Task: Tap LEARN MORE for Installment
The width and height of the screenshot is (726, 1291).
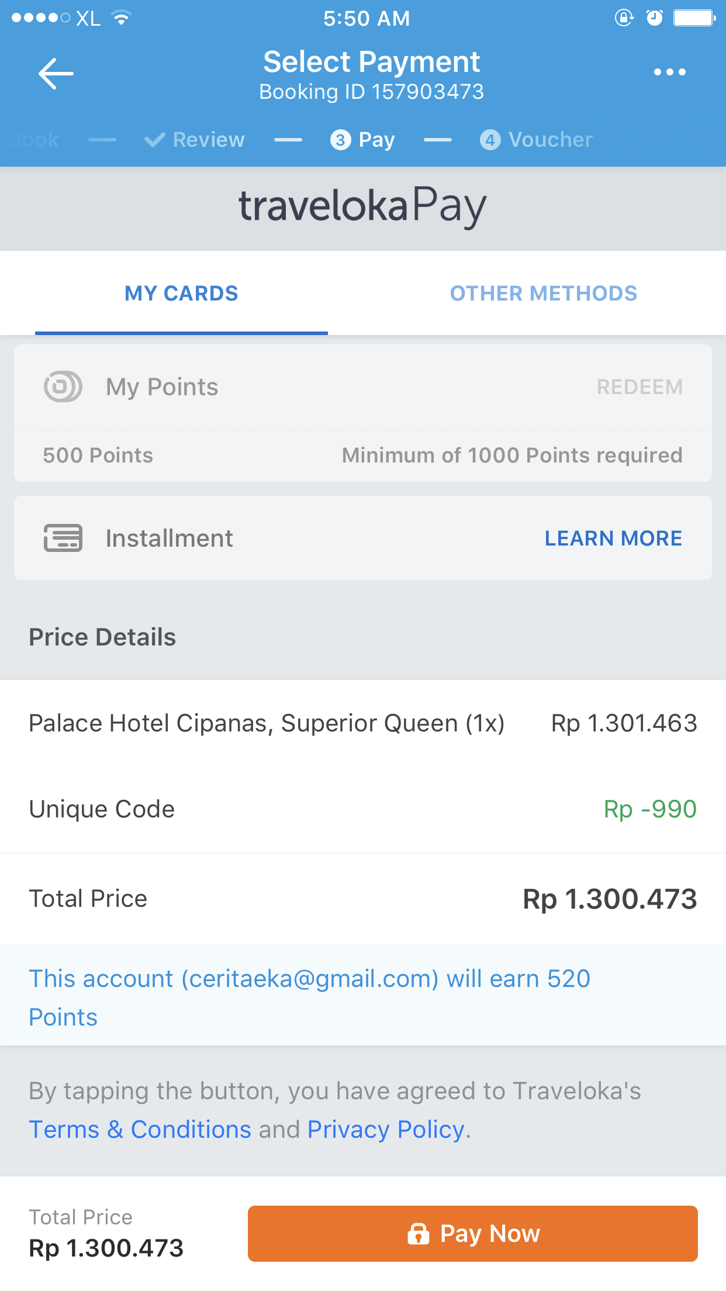Action: 613,539
